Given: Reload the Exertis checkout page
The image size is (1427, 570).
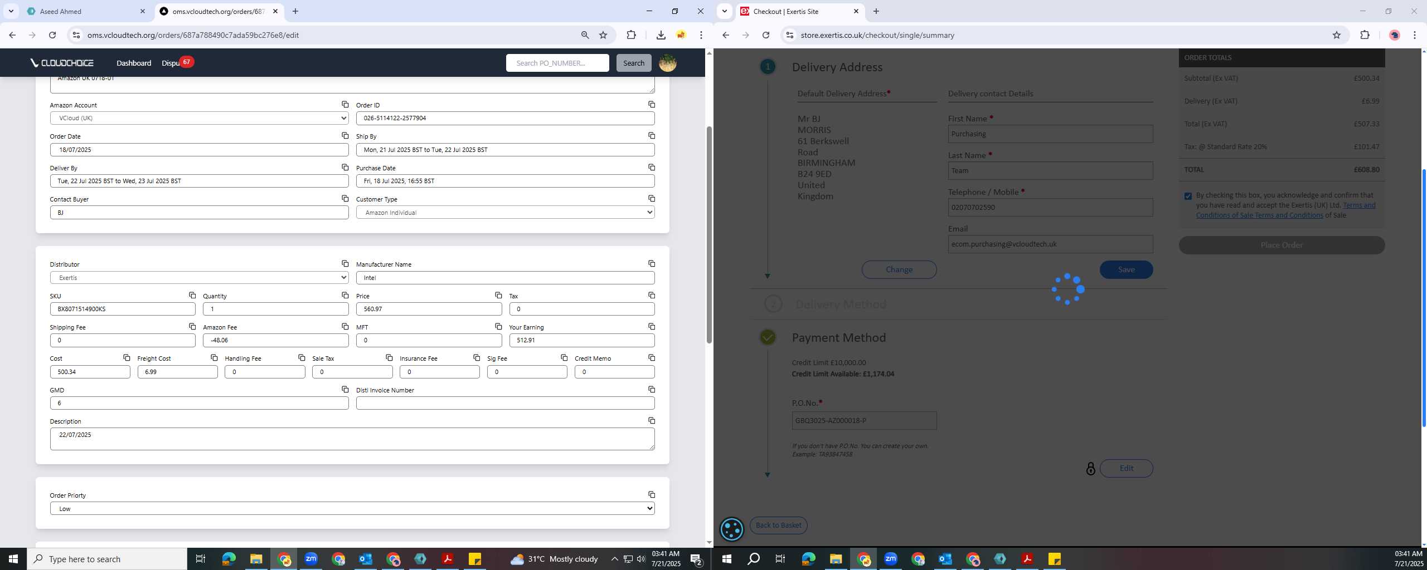Looking at the screenshot, I should click(x=766, y=35).
